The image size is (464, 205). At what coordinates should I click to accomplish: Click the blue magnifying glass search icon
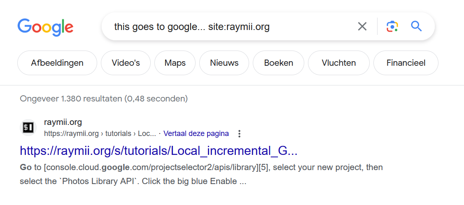click(416, 27)
